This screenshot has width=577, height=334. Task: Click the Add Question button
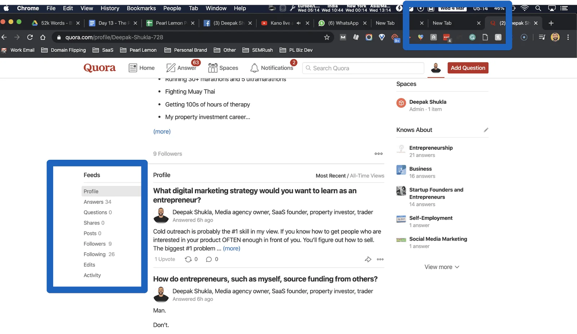point(468,68)
